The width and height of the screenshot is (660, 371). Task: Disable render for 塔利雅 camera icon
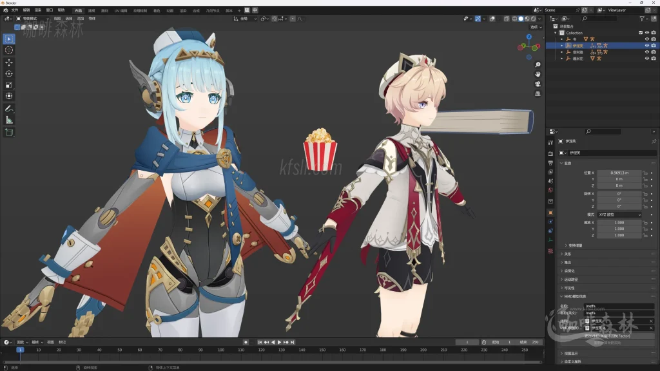click(x=654, y=52)
